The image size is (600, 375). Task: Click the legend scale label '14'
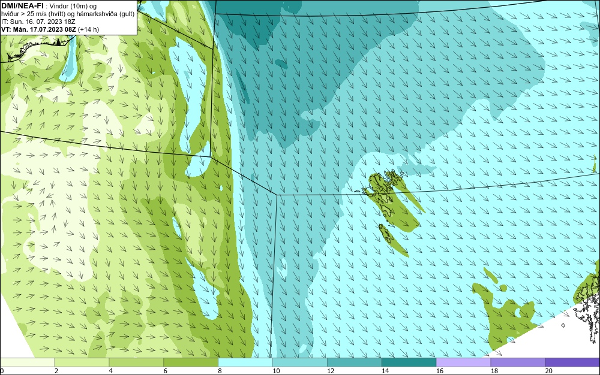coord(385,371)
